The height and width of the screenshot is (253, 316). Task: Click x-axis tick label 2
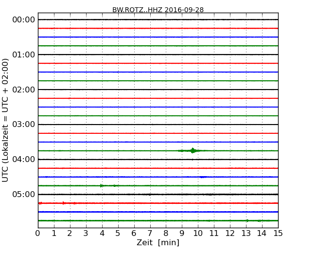70,234
